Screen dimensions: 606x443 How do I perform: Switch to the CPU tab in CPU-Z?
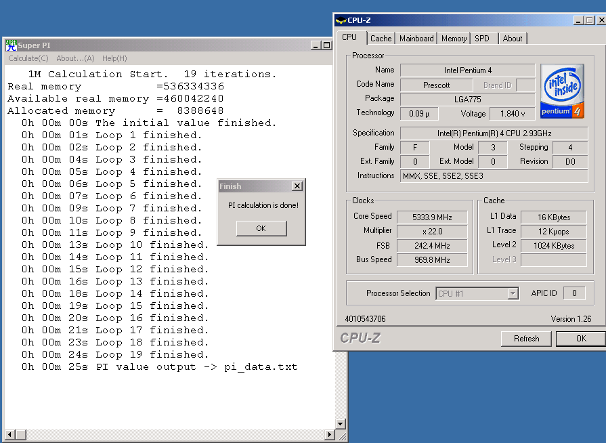click(x=349, y=37)
